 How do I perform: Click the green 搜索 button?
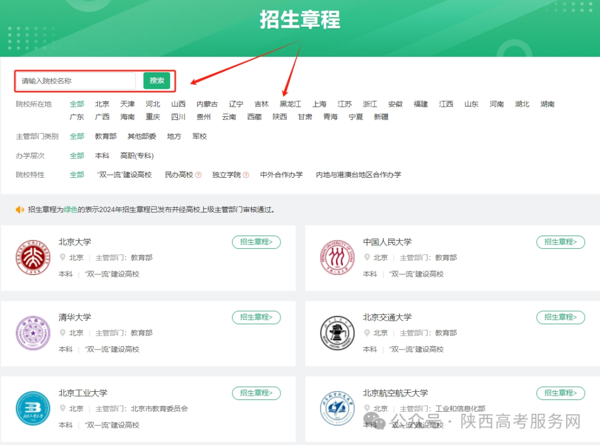(157, 81)
